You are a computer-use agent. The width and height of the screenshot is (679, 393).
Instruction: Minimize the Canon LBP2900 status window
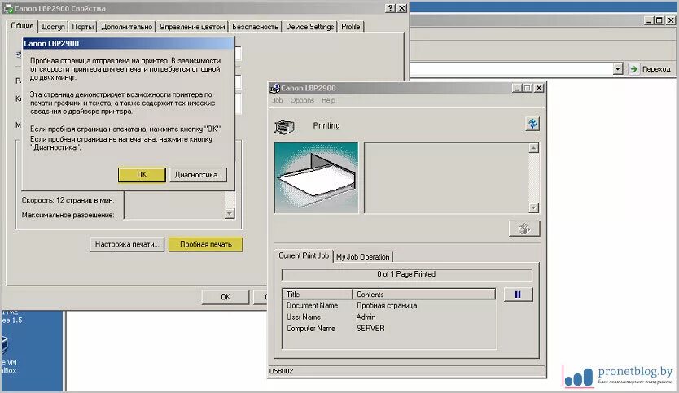pos(516,88)
